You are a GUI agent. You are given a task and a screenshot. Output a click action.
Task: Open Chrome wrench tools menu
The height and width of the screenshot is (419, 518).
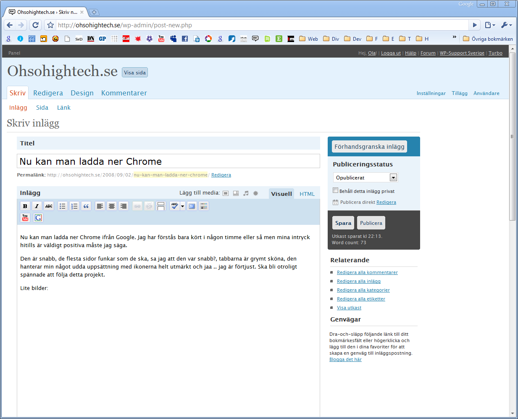[x=506, y=25]
